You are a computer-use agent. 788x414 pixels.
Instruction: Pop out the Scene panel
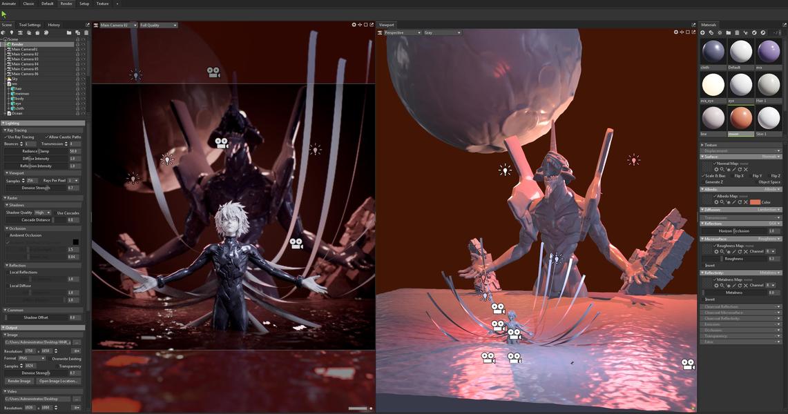tap(88, 25)
